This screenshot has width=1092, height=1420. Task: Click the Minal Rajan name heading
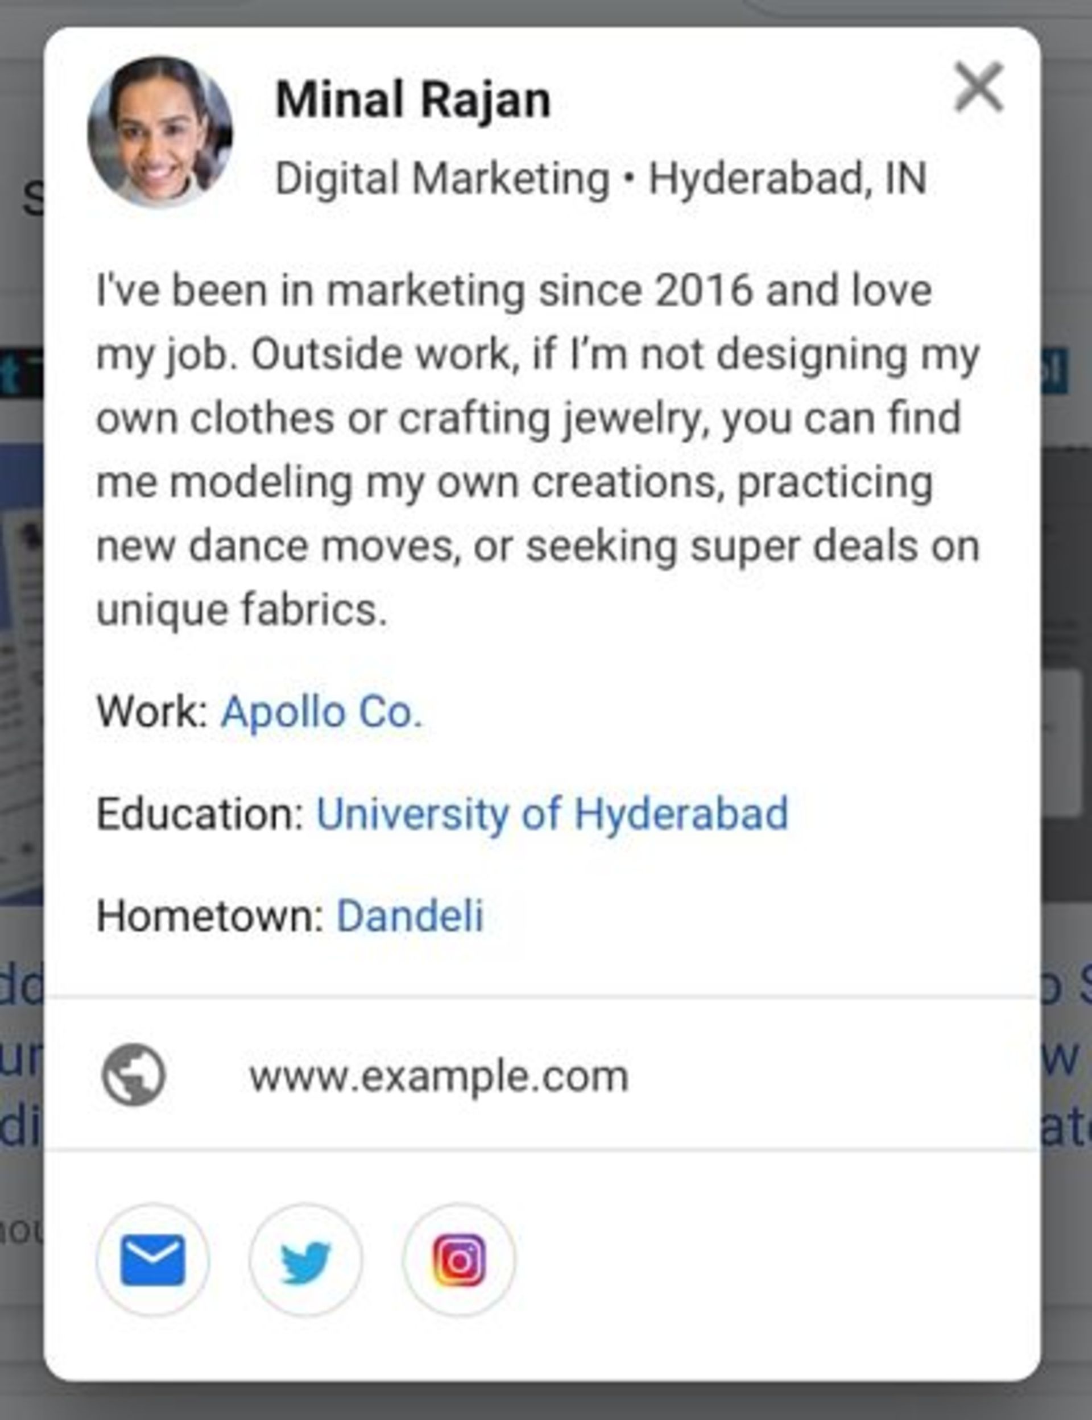coord(413,100)
